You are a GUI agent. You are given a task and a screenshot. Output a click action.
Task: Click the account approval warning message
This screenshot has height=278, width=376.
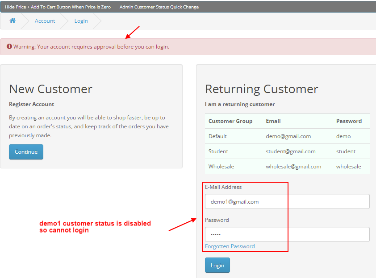point(91,47)
